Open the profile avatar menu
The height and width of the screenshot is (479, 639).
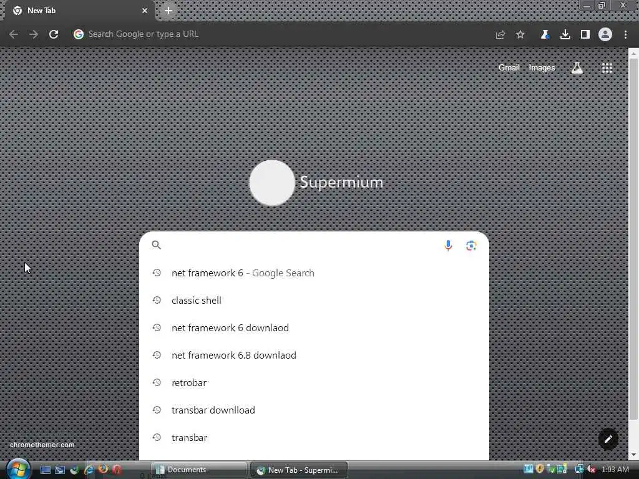[605, 34]
